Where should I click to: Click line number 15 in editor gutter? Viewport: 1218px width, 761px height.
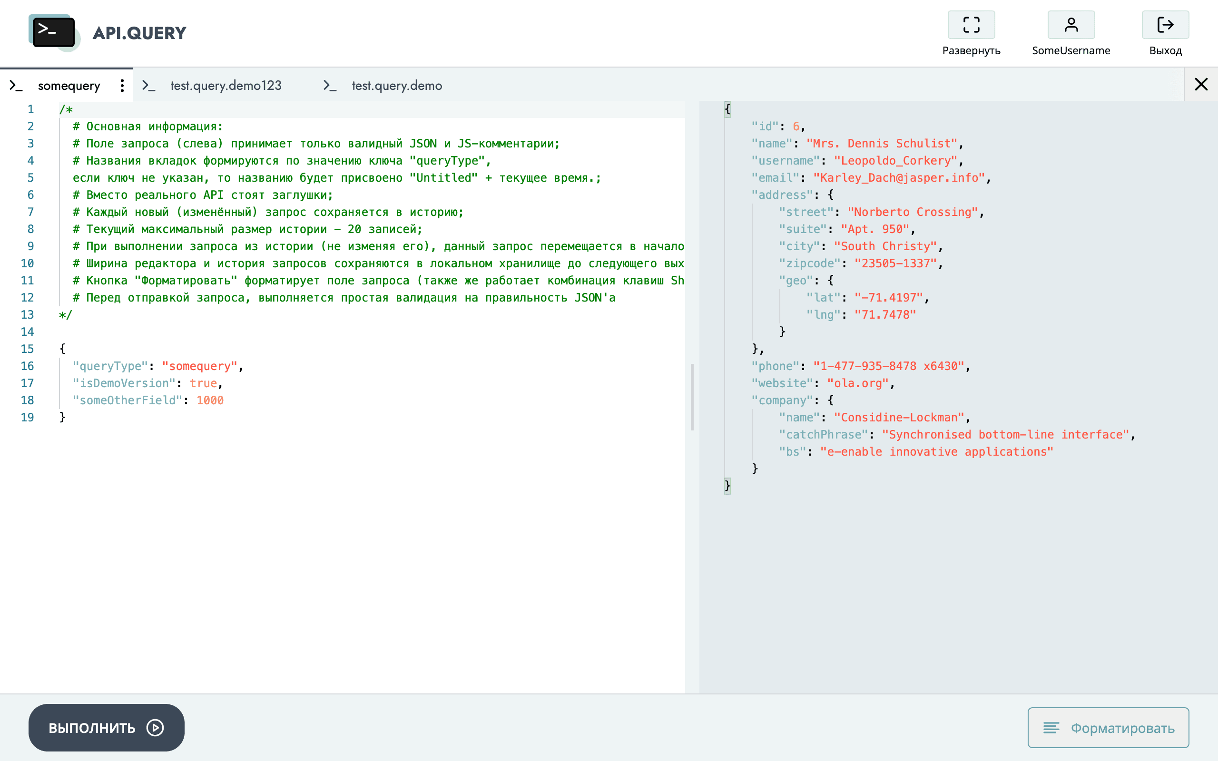tap(27, 349)
